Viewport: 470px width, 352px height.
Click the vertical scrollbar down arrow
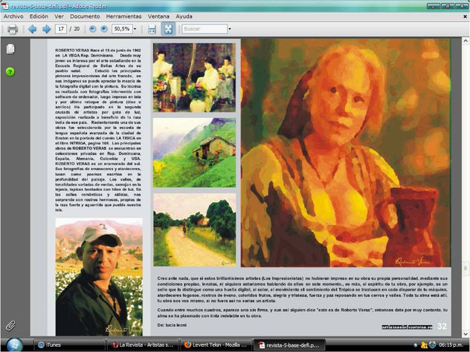pyautogui.click(x=466, y=333)
